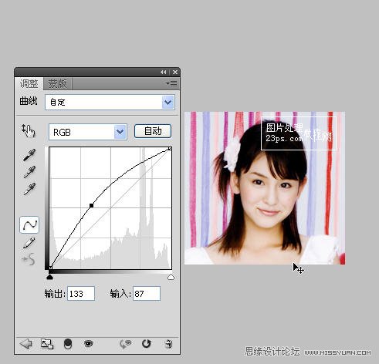Pick the gray point eyedropper
Image resolution: width=379 pixels, height=364 pixels.
[29, 172]
